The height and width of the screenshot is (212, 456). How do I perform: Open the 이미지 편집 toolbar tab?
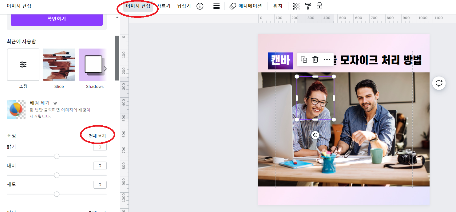(138, 6)
